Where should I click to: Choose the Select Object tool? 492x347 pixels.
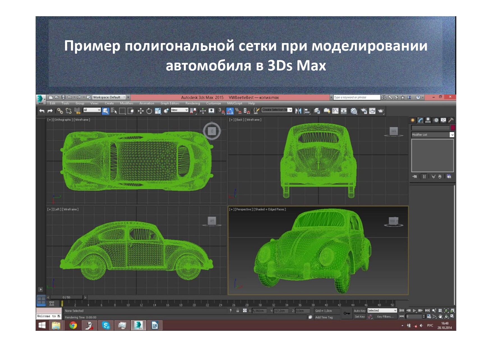pyautogui.click(x=105, y=111)
